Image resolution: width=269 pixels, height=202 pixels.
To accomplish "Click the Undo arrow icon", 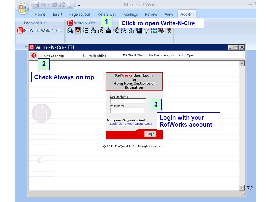I will click(44, 5).
